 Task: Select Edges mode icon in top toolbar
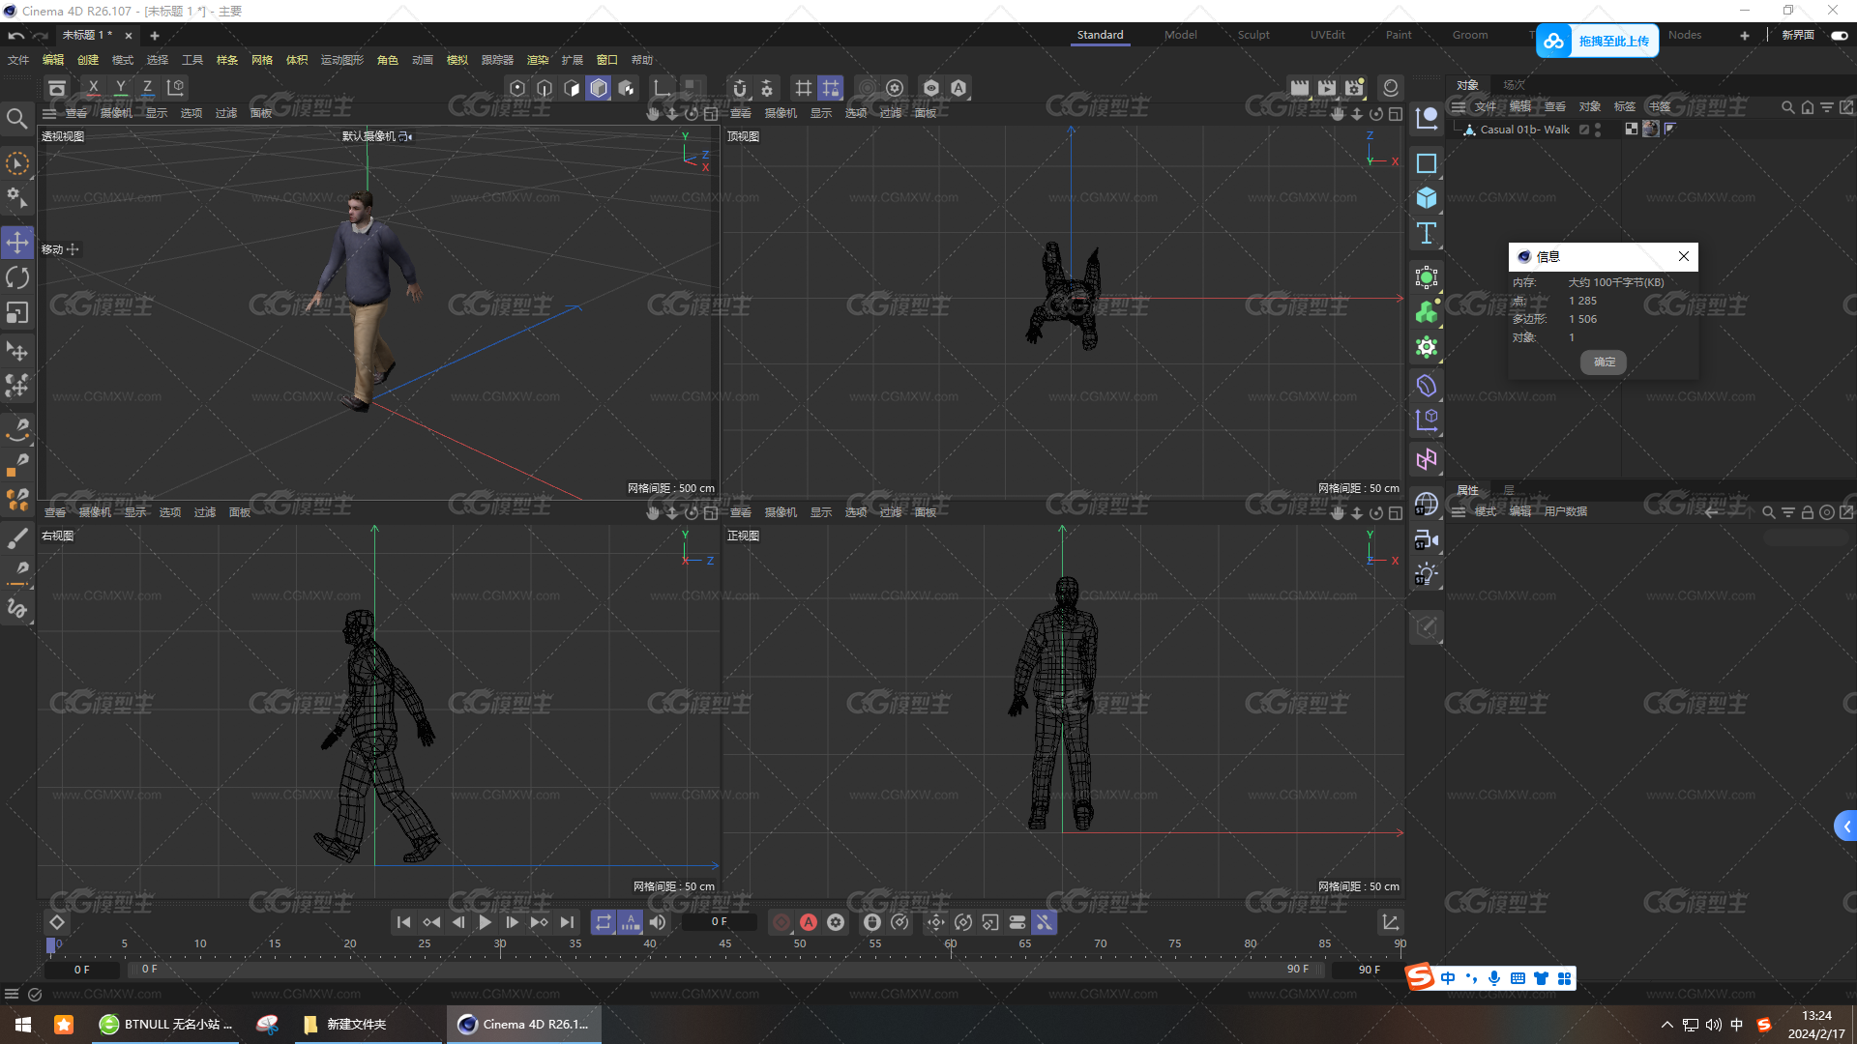545,88
